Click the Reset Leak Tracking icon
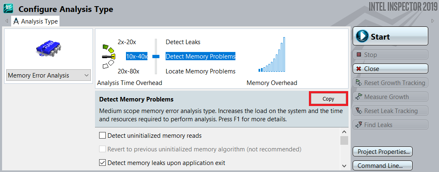Viewport: 439px width, 172px height. (x=358, y=111)
